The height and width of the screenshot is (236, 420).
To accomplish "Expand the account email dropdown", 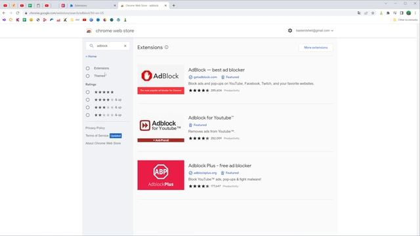I will (314, 31).
